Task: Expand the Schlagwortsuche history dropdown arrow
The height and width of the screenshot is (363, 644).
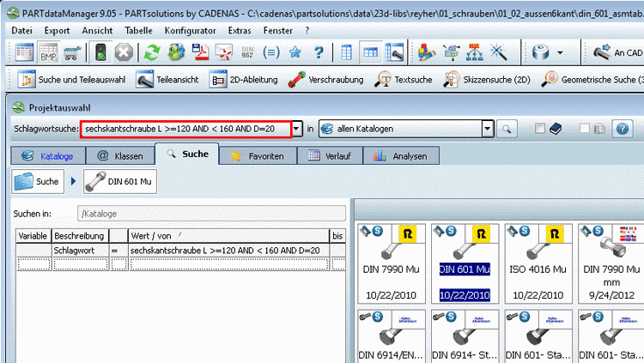Action: point(297,129)
